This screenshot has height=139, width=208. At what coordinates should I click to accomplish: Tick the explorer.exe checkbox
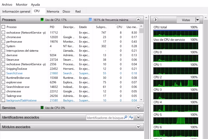pos(3,82)
